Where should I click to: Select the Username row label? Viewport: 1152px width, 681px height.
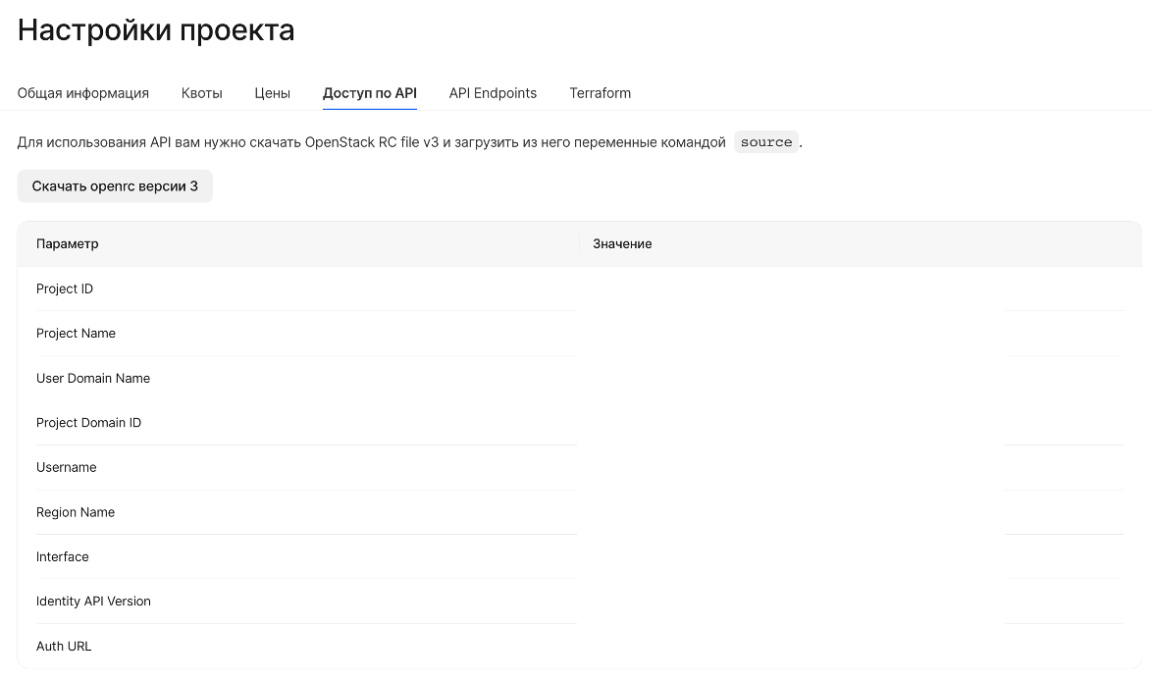click(66, 467)
